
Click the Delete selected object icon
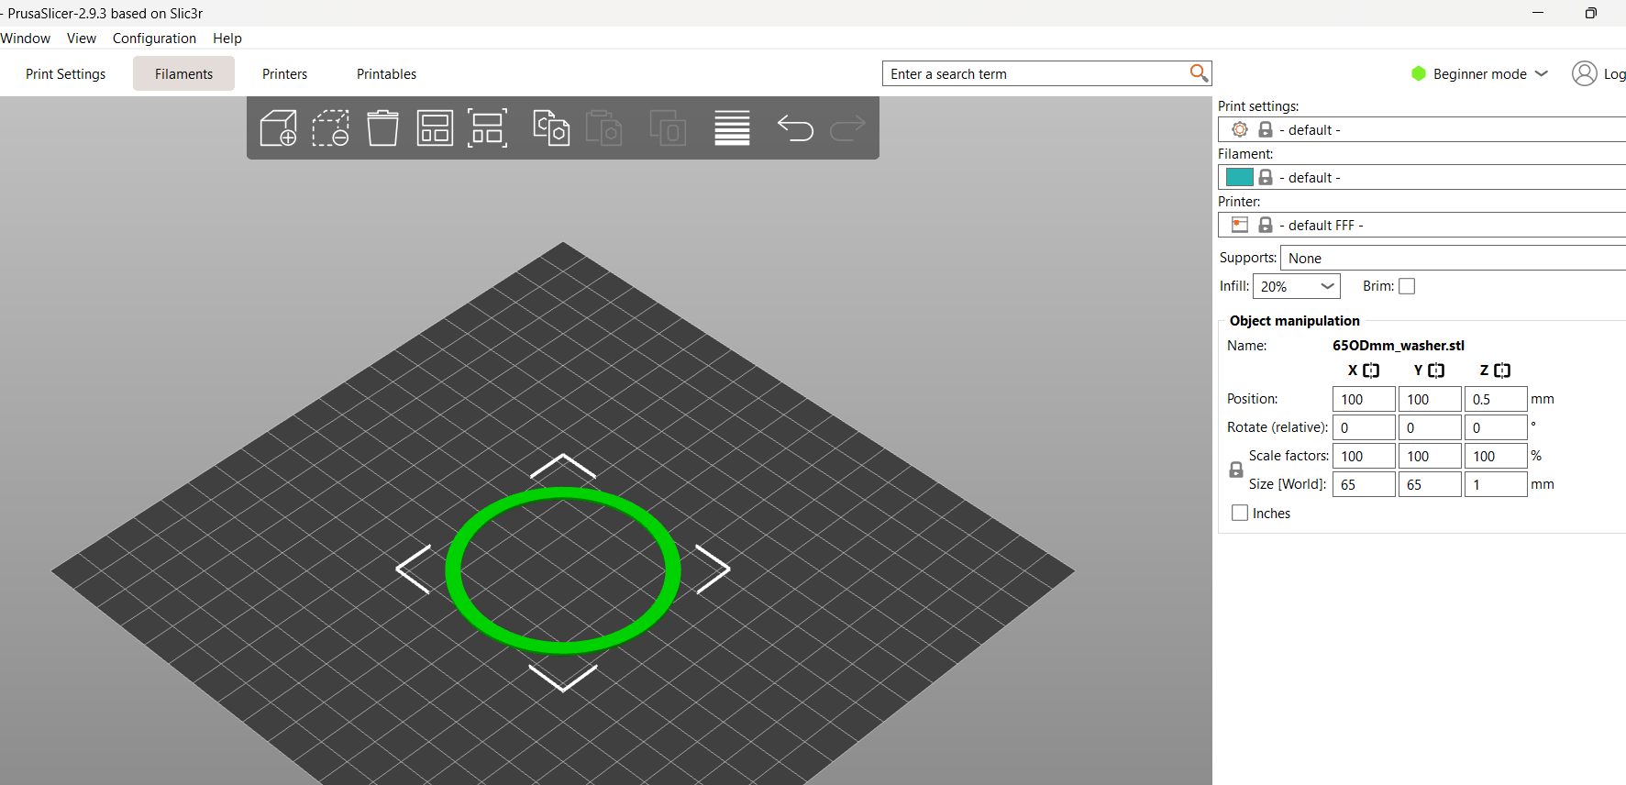[330, 128]
